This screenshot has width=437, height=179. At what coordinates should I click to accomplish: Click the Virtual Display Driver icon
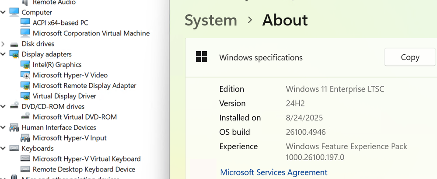click(25, 96)
